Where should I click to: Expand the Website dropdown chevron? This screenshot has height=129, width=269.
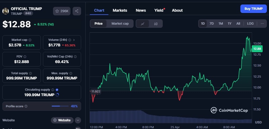click(78, 120)
